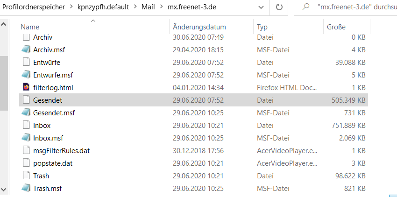The width and height of the screenshot is (397, 197).
Task: Click the Gesendet.msf file icon
Action: click(x=26, y=113)
